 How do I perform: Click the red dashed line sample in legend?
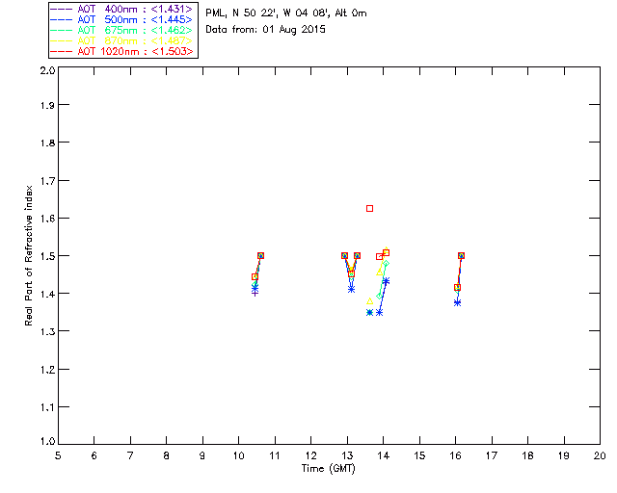(x=62, y=52)
